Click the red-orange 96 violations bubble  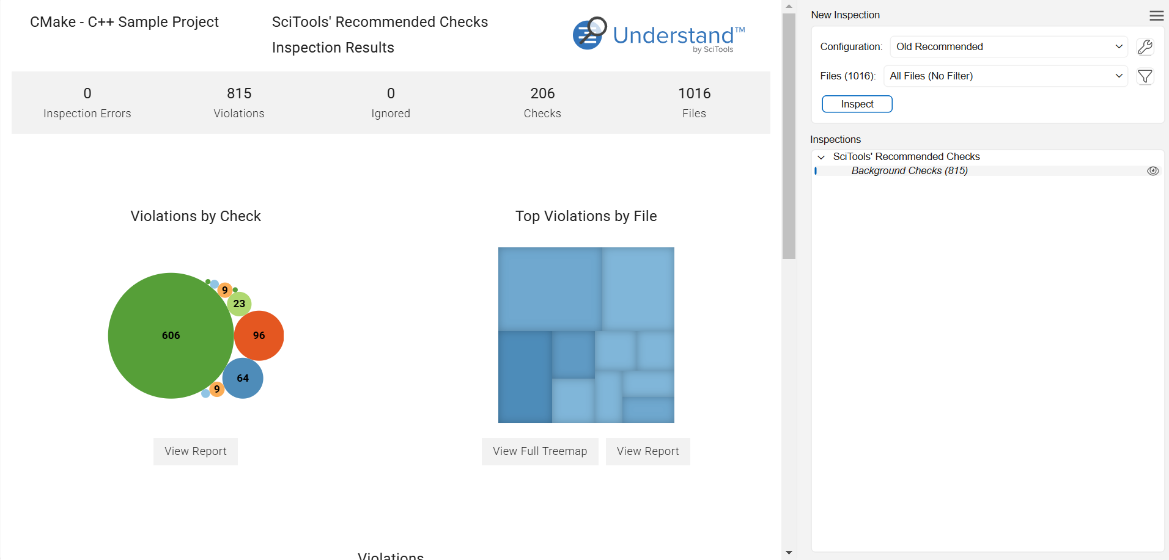[259, 335]
